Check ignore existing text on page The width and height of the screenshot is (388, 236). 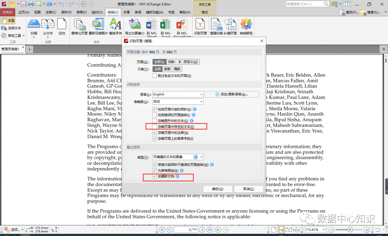click(154, 127)
